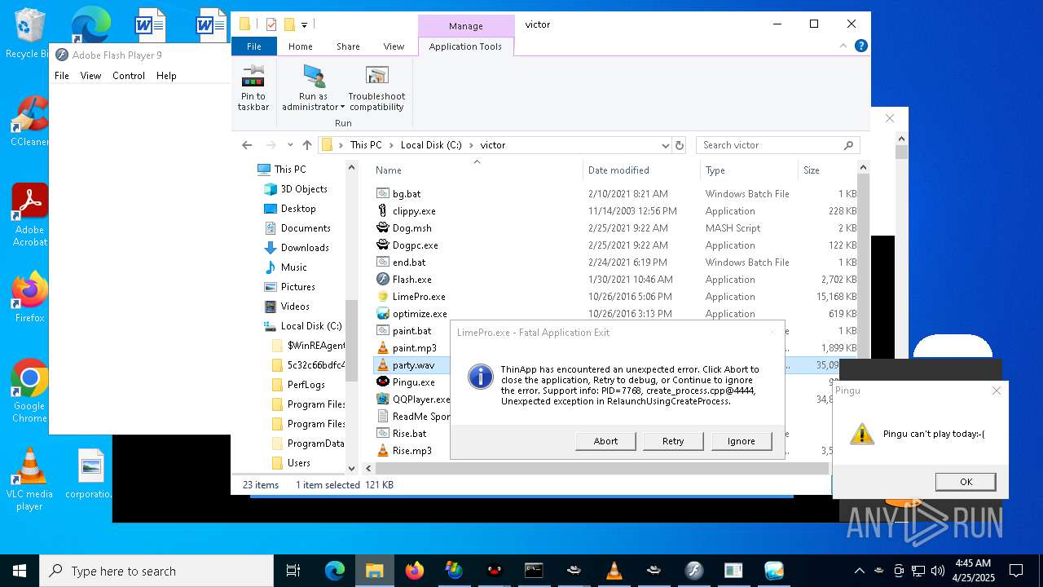Select bg.bat file icon

[383, 194]
